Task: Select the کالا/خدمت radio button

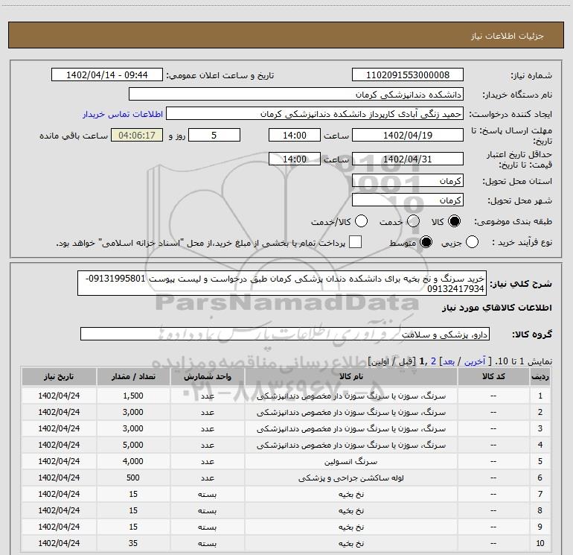Action: pos(362,221)
